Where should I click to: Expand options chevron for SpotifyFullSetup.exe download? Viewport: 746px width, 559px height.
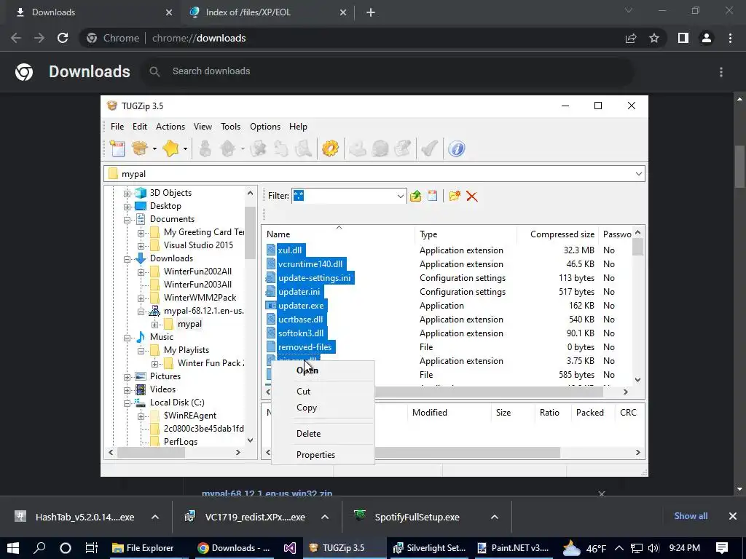point(495,518)
